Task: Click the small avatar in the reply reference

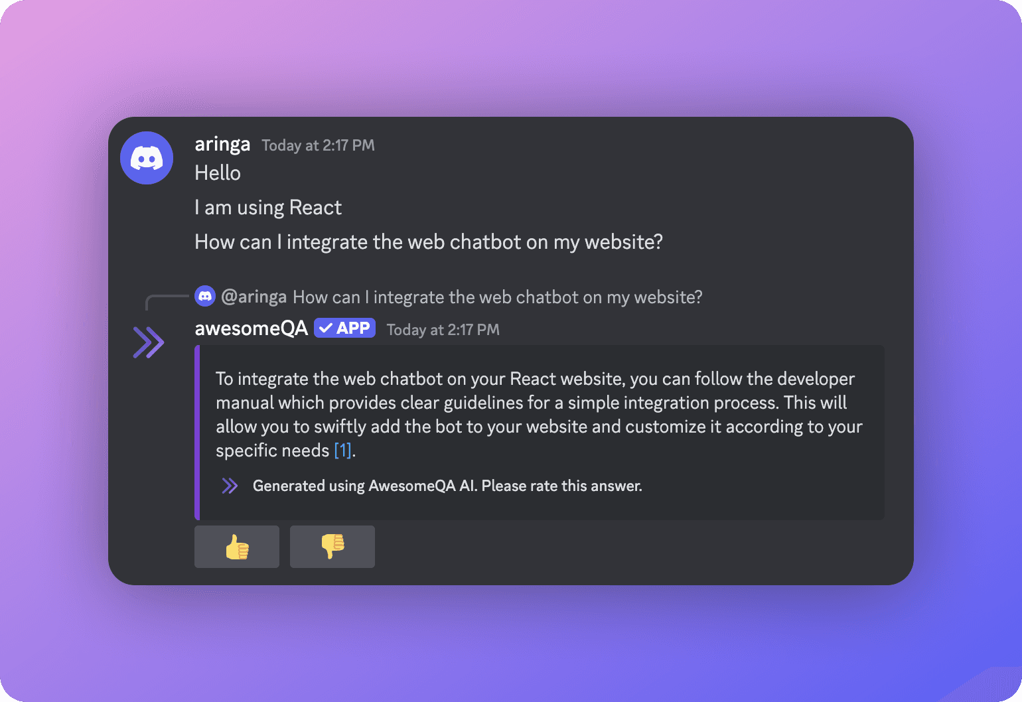Action: coord(206,296)
